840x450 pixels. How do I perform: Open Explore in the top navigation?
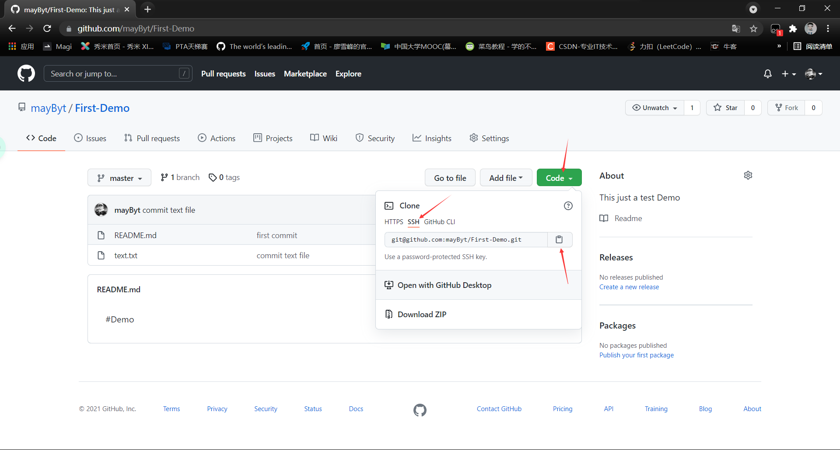point(348,74)
